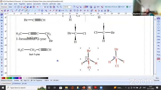Select the Nitrogen atom in sidebar

(2, 29)
